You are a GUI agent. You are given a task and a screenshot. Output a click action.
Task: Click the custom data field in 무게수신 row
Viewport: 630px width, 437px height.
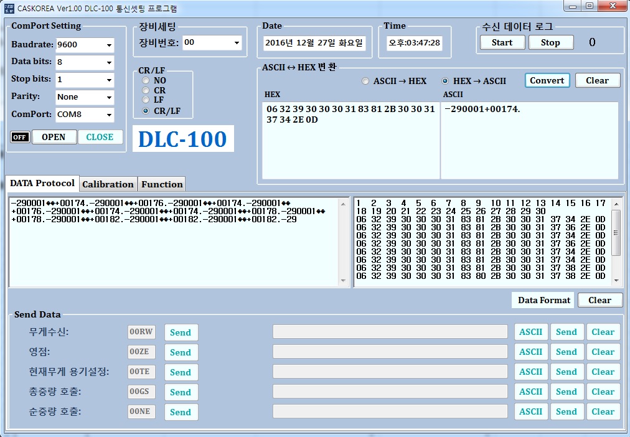coord(390,332)
